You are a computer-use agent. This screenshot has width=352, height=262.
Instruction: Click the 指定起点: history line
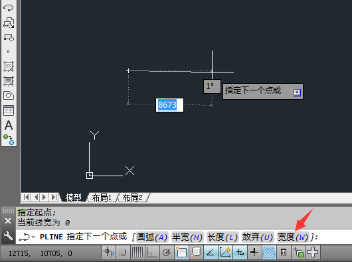point(37,212)
